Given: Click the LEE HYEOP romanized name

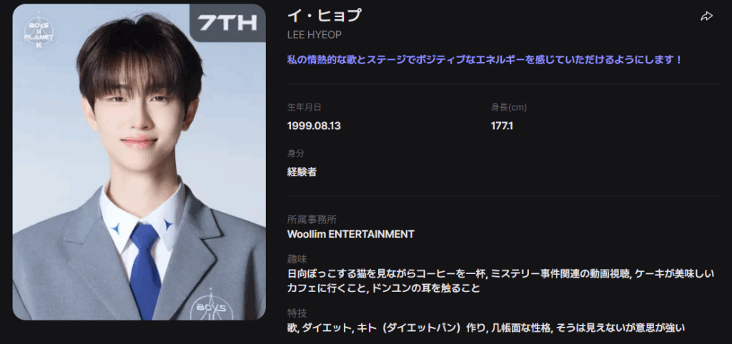Looking at the screenshot, I should click(315, 36).
